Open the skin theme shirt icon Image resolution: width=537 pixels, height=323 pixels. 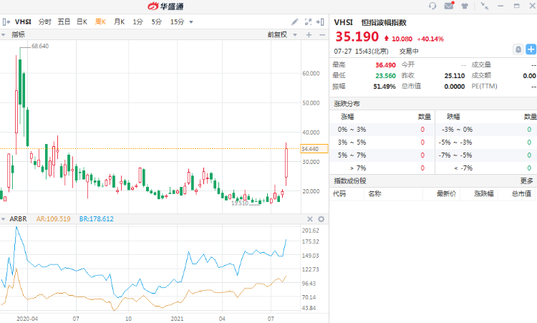click(x=465, y=6)
